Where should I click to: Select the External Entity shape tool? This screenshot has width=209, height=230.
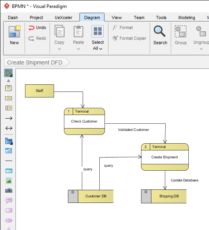point(8,98)
